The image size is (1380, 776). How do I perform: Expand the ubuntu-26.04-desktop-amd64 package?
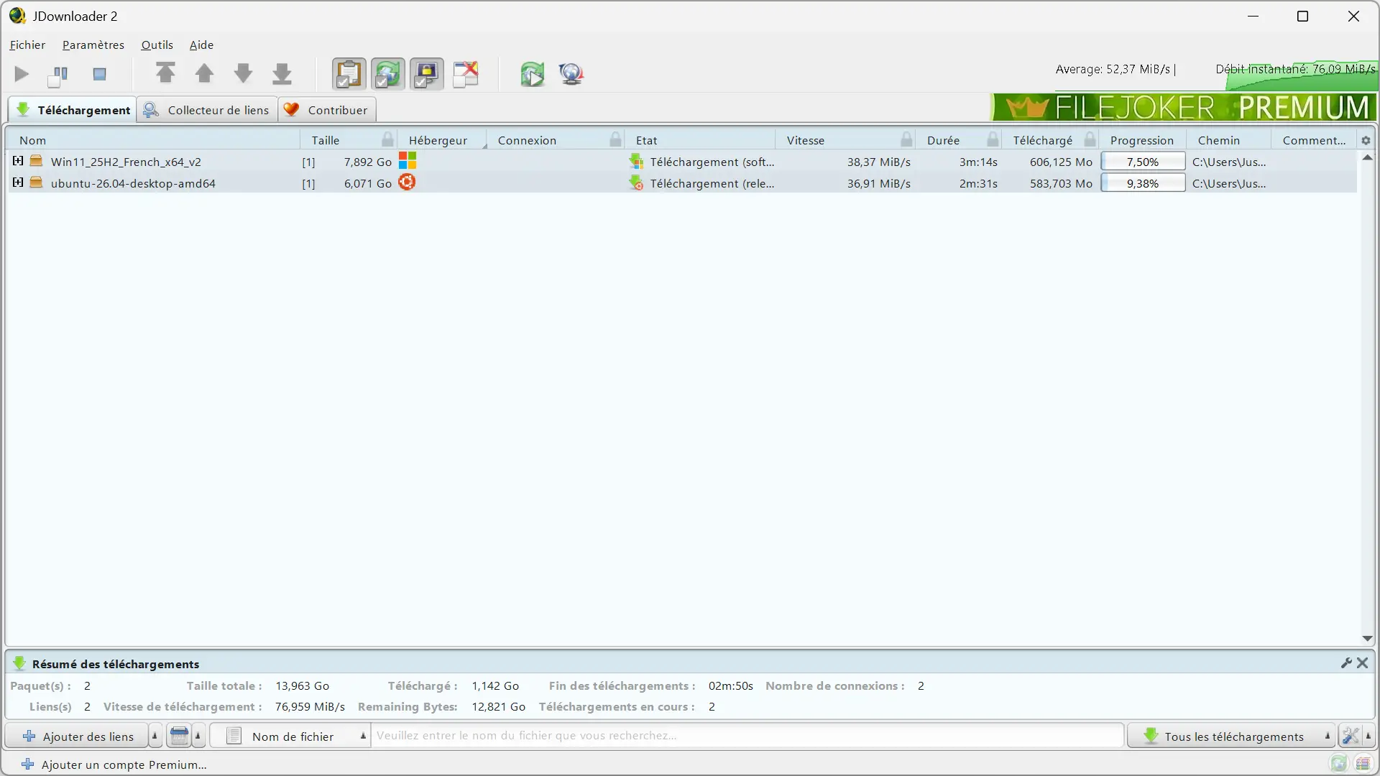[18, 183]
